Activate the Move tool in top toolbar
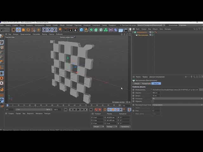The height and width of the screenshot is (152, 203). click(x=18, y=30)
